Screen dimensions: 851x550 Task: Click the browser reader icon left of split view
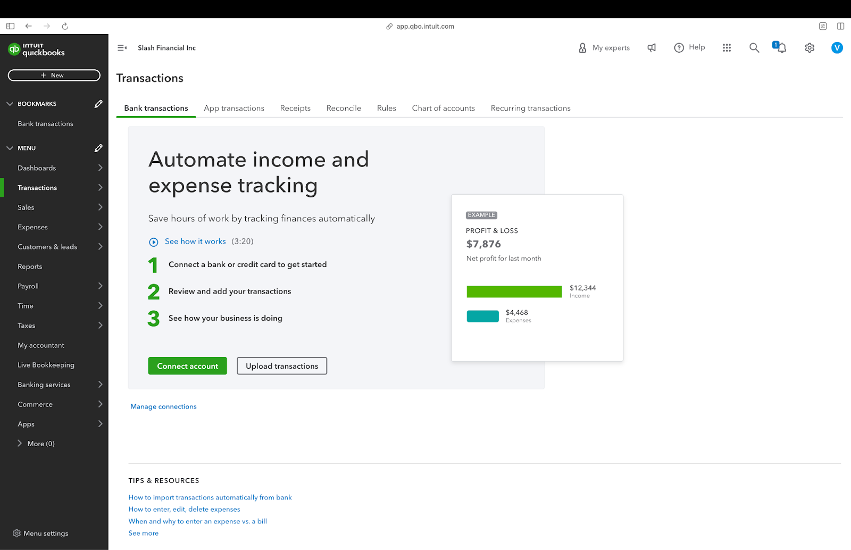(823, 26)
